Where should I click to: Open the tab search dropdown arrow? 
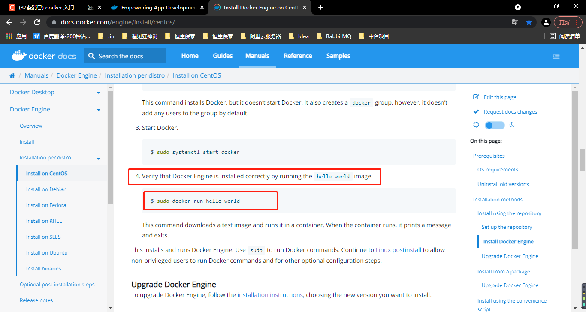[518, 7]
